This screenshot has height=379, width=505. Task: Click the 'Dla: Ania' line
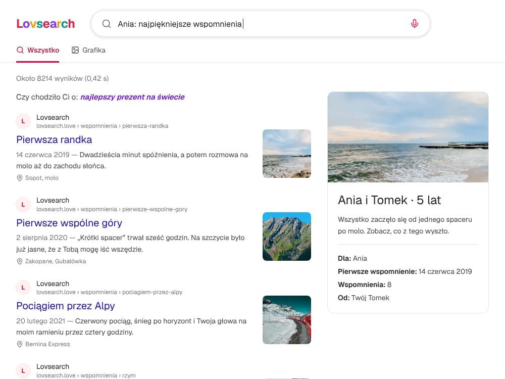[352, 258]
